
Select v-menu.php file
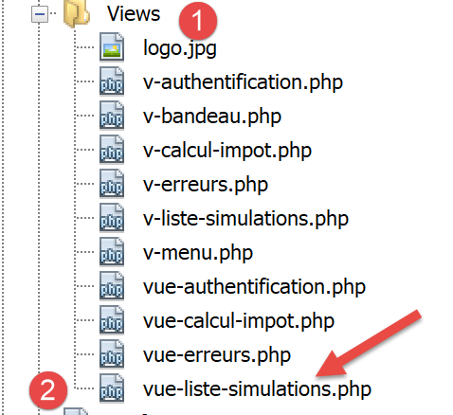tap(198, 253)
